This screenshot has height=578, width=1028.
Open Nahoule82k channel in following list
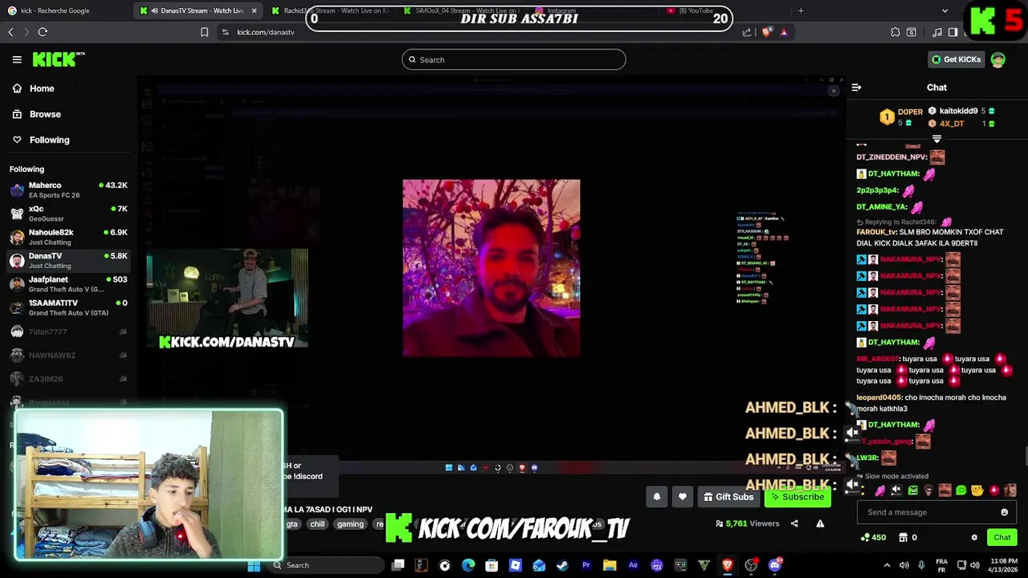[68, 237]
